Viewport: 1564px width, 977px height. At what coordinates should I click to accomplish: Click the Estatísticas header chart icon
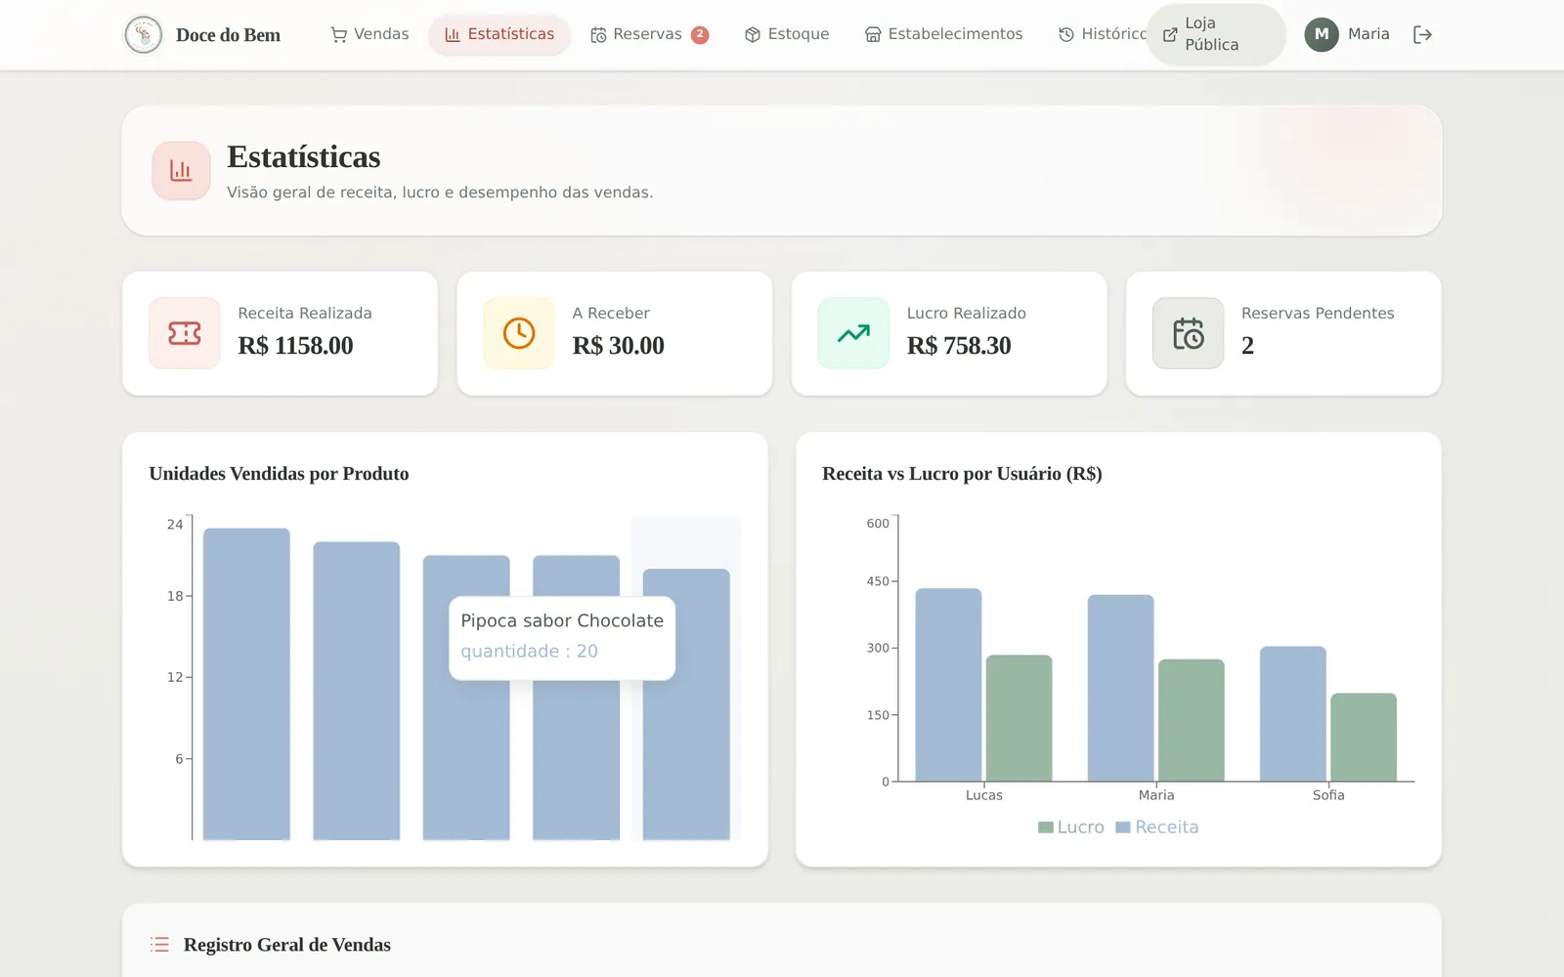(x=181, y=170)
